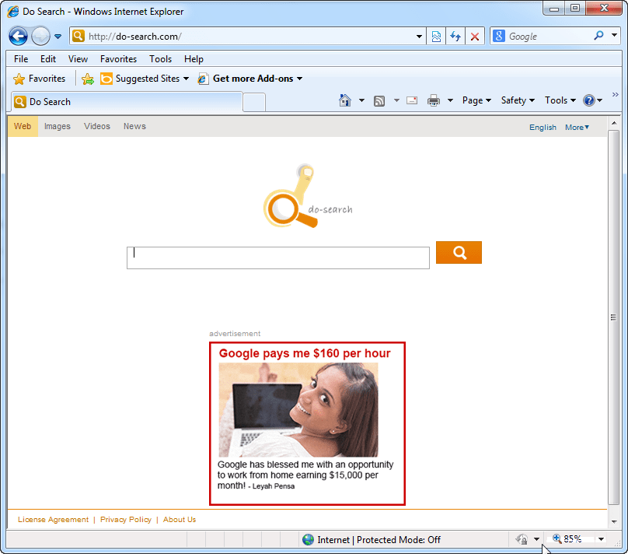The height and width of the screenshot is (554, 628).
Task: Click the privacy report status bar icon
Action: [522, 539]
